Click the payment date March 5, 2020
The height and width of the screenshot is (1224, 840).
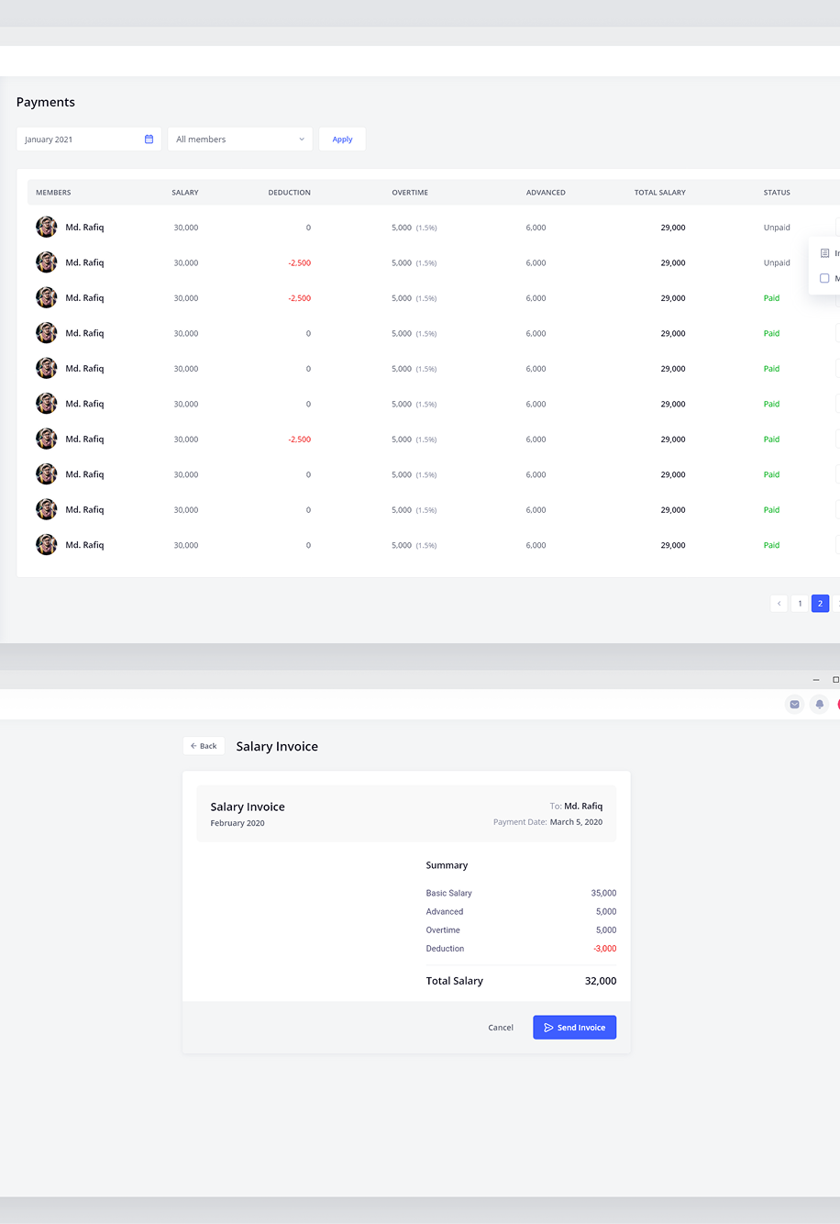tap(576, 822)
